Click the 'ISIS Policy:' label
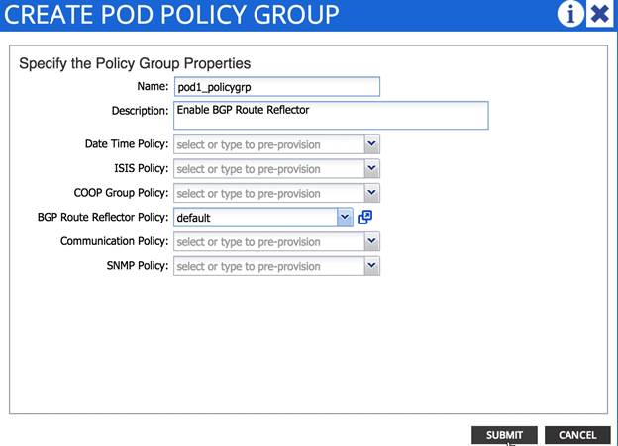 (x=142, y=168)
